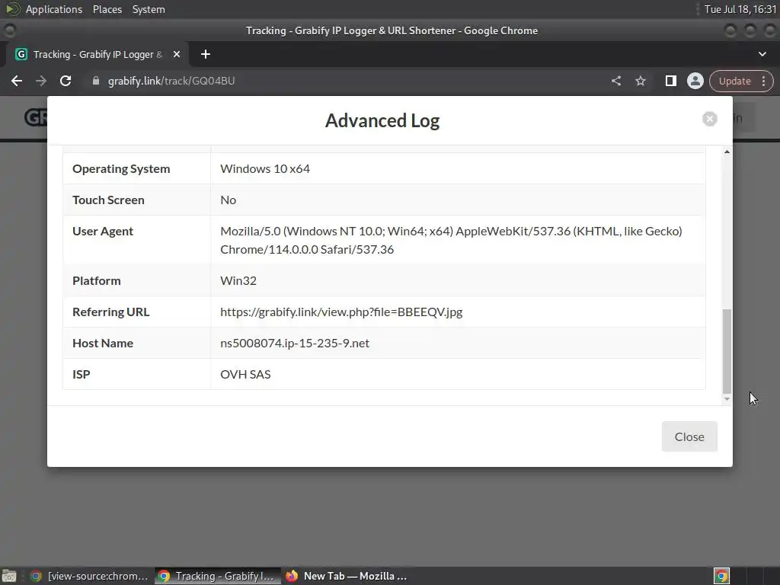The height and width of the screenshot is (585, 780).
Task: Click the modal scrollbar up arrow
Action: 727,152
